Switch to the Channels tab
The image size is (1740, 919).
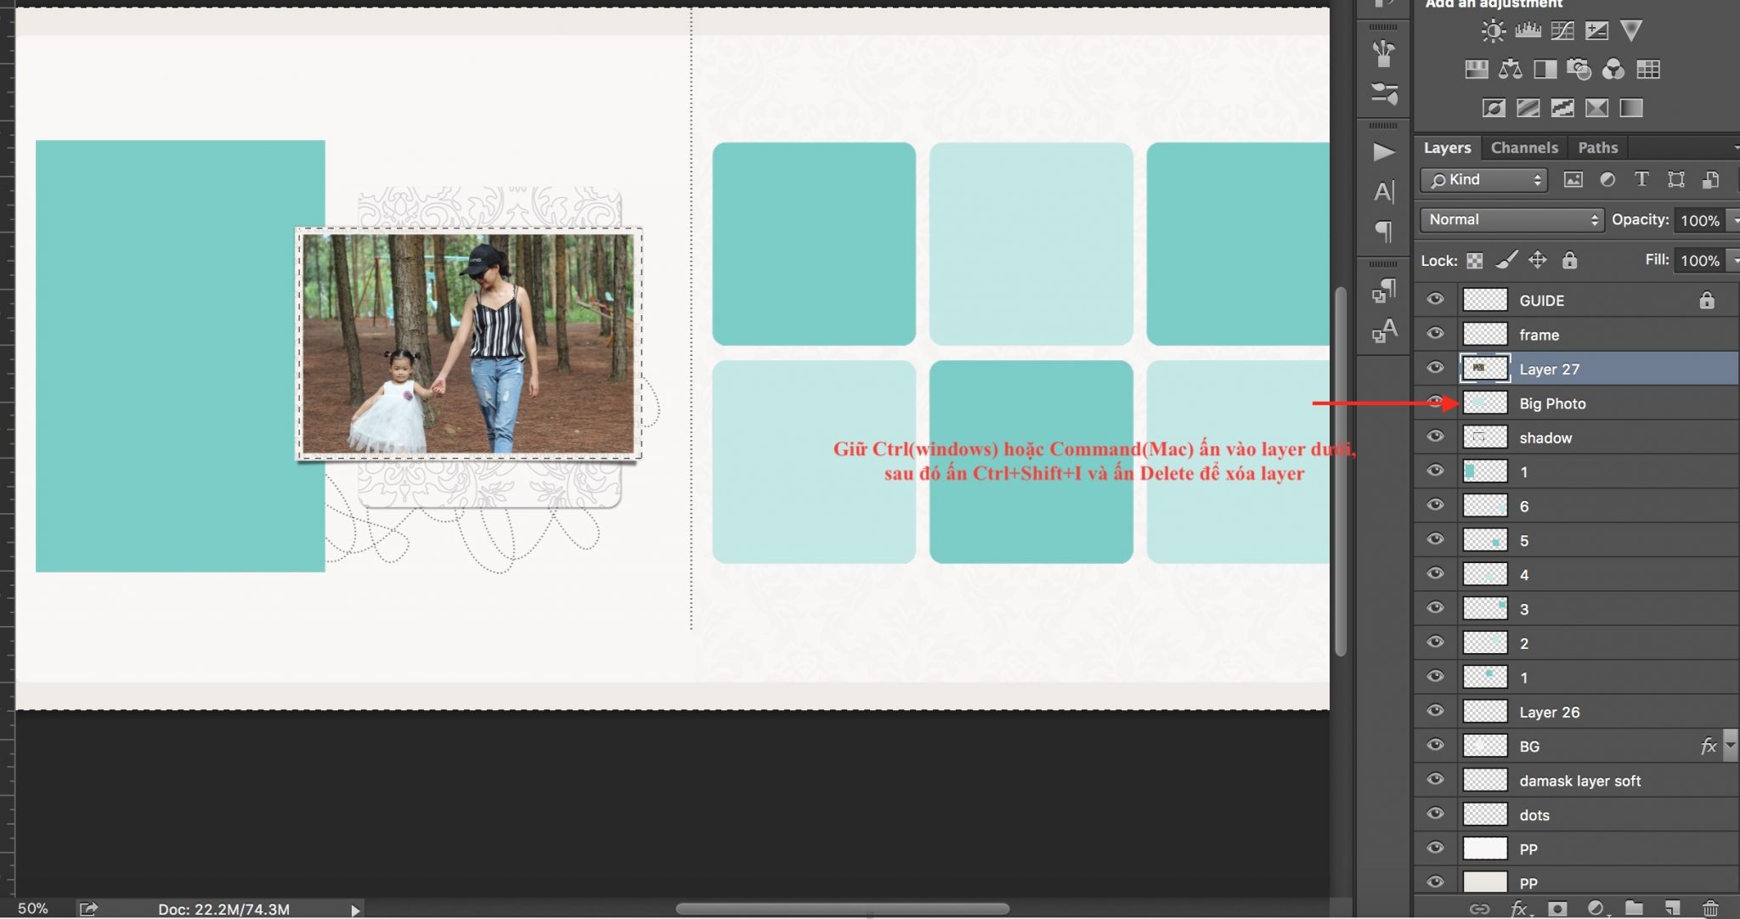click(1524, 148)
